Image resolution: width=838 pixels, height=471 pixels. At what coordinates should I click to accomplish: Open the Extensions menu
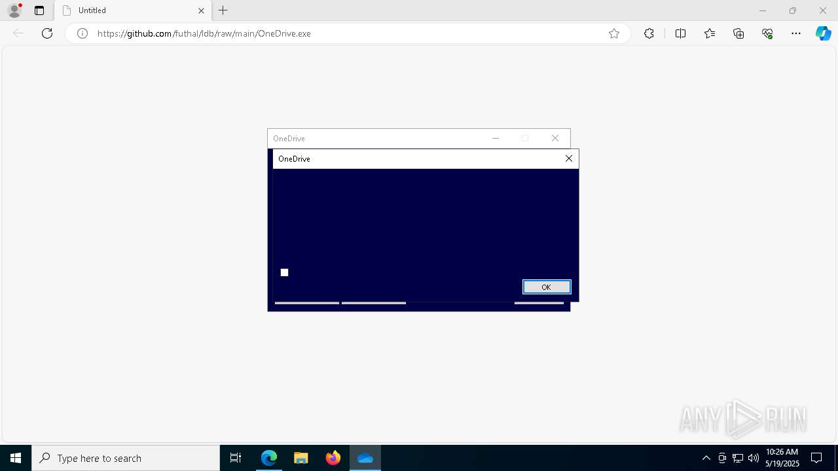pyautogui.click(x=649, y=33)
